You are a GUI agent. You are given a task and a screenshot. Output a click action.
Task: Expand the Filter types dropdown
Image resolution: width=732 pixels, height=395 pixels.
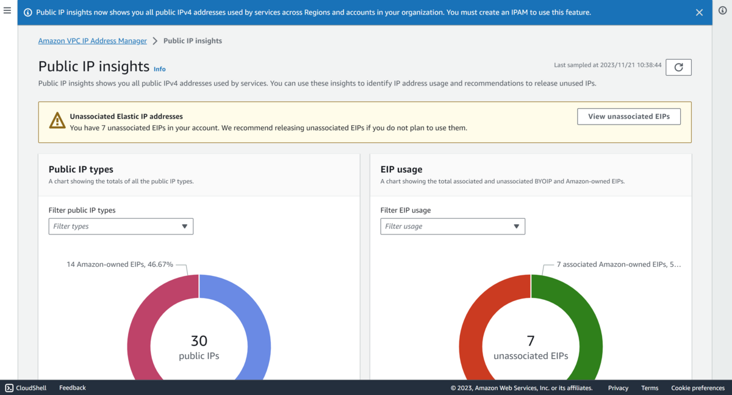pos(121,226)
